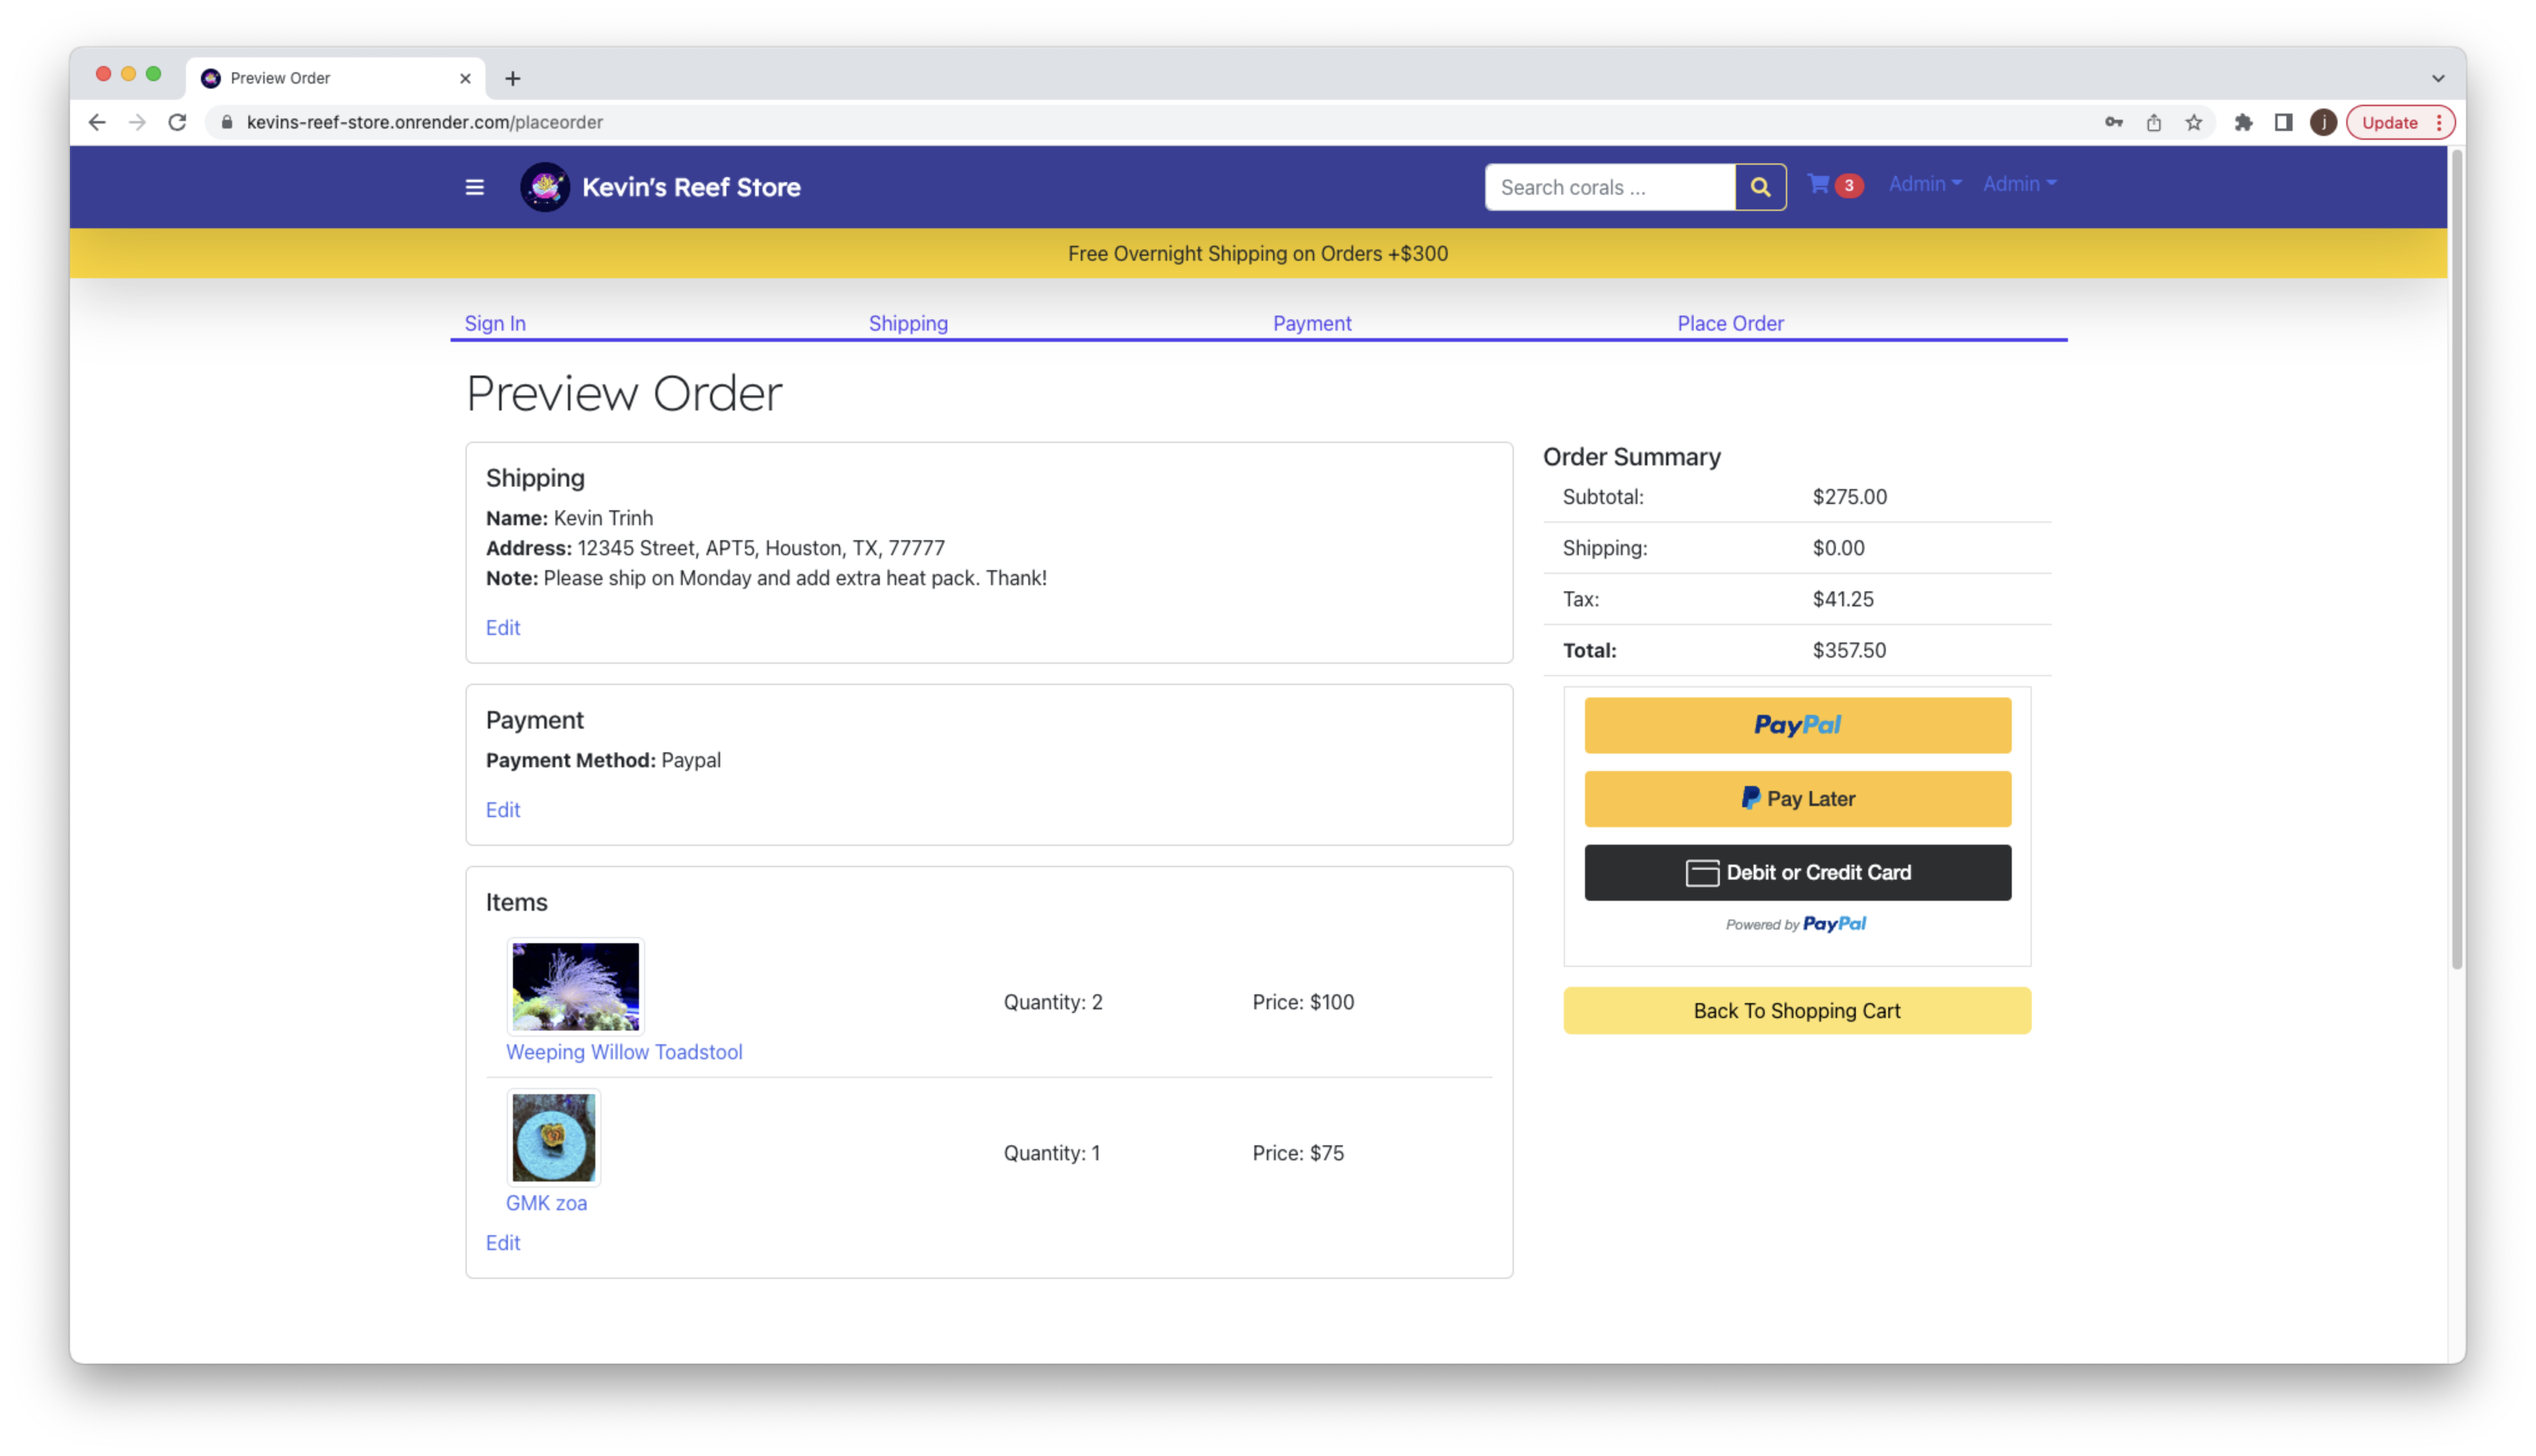Click Back To Shopping Cart
The width and height of the screenshot is (2536, 1456).
click(x=1796, y=1010)
